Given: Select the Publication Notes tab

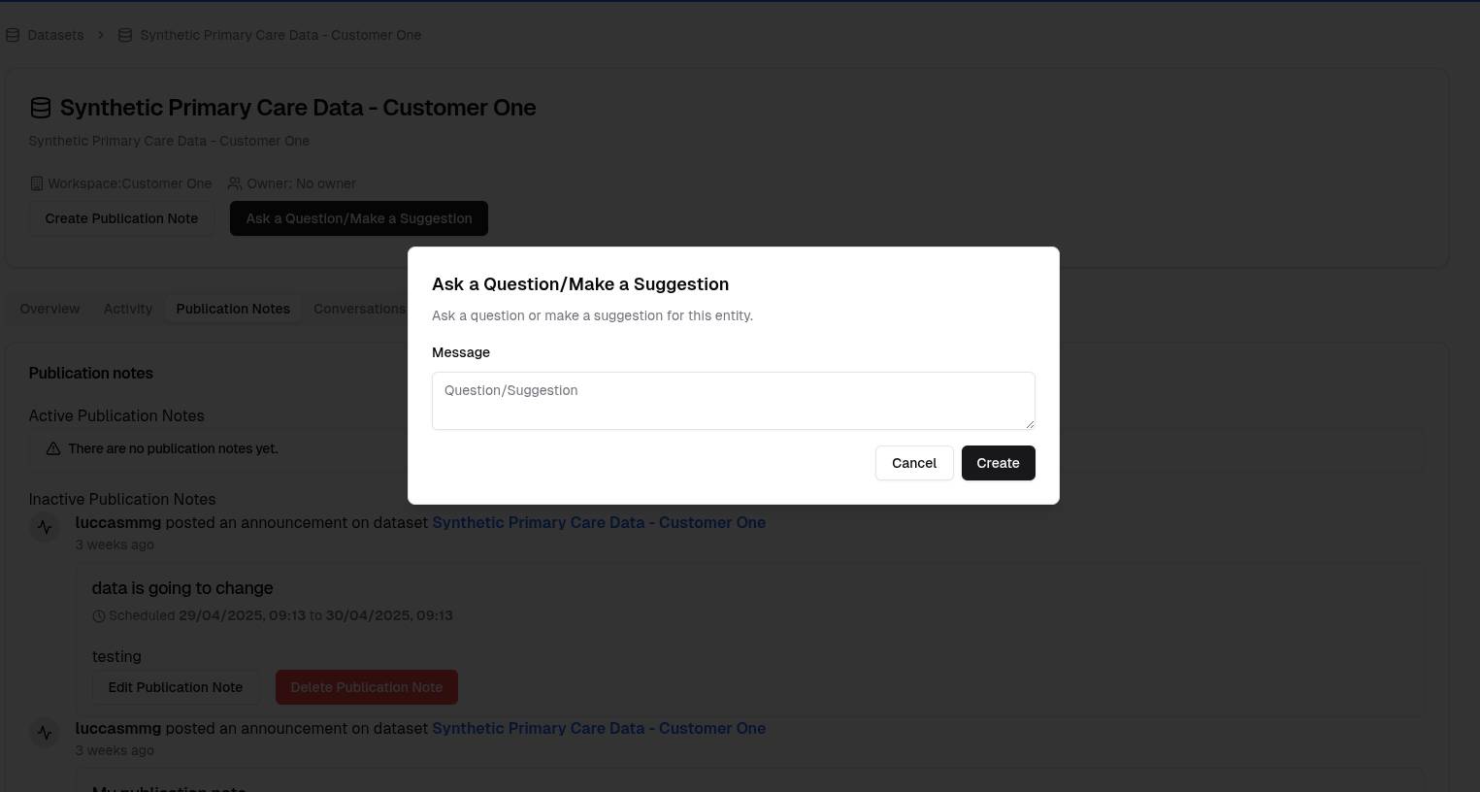Looking at the screenshot, I should coord(233,309).
